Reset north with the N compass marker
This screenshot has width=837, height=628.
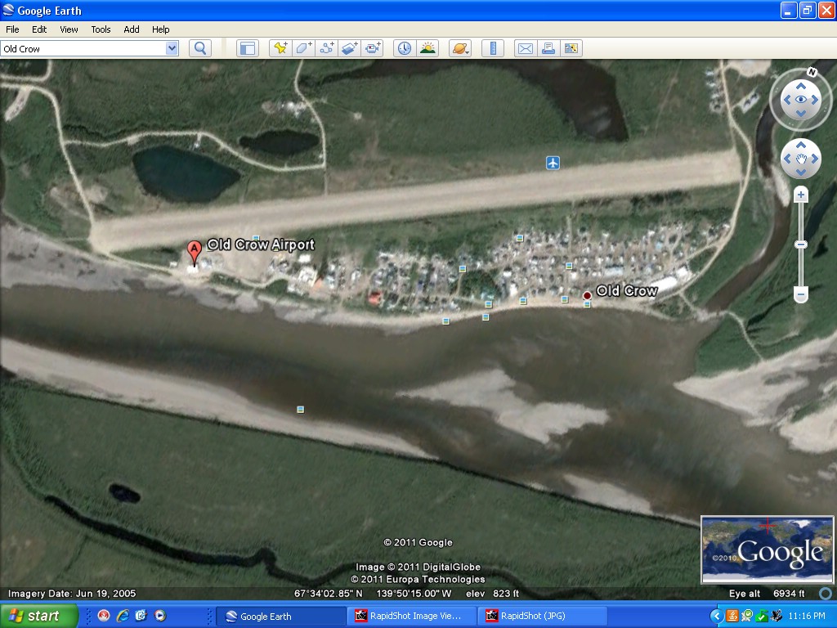[812, 72]
